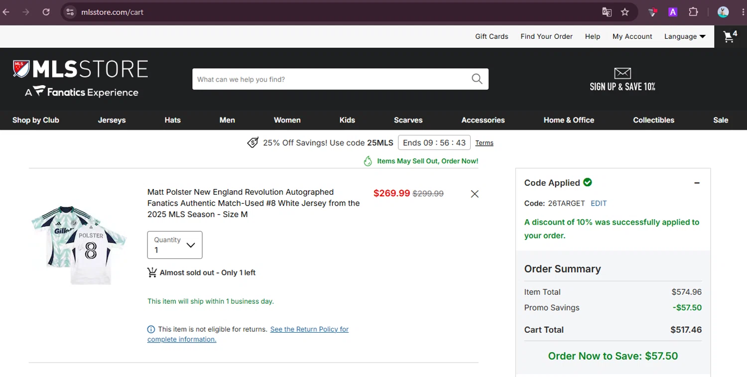Remove the Matt Polster jersey with X
This screenshot has width=747, height=377.
pos(475,194)
